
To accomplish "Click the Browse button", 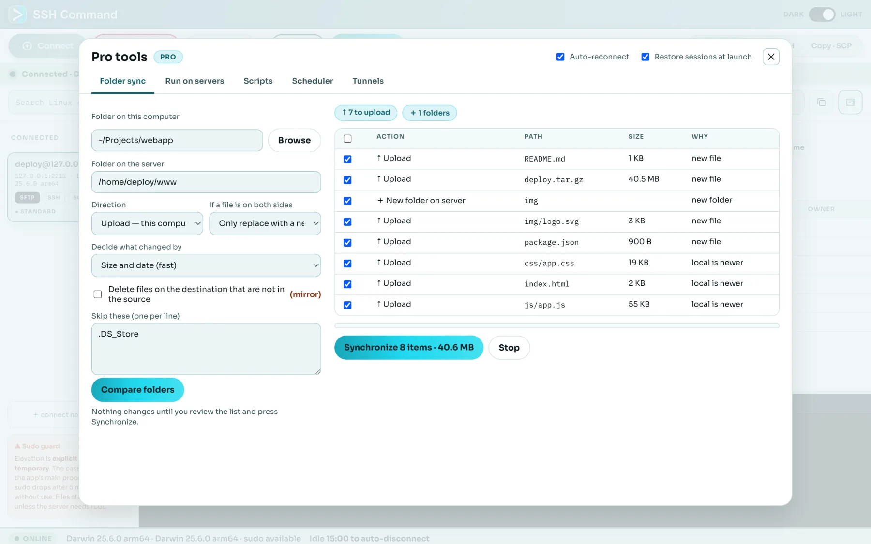I will pos(294,140).
